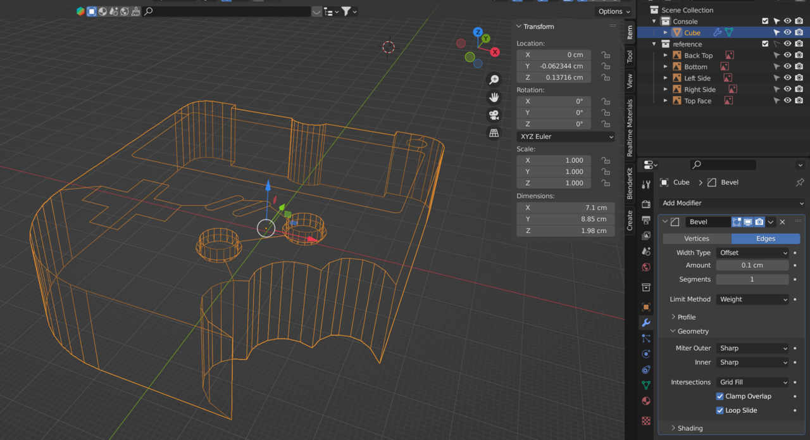The height and width of the screenshot is (440, 810).
Task: Exclude the Console collection via checkbox
Action: point(765,22)
